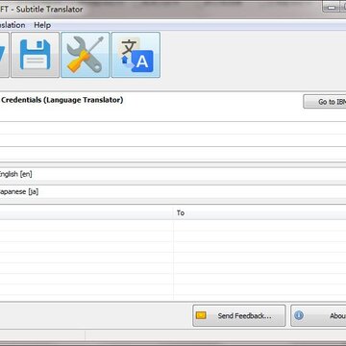Click the Send Feedback button
The width and height of the screenshot is (346, 346).
239,315
